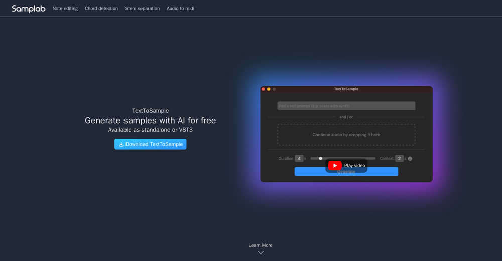Click the Context value box

tap(399, 159)
